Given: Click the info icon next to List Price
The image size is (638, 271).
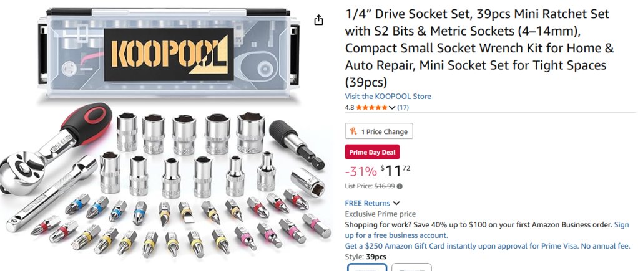Looking at the screenshot, I should click(x=400, y=186).
